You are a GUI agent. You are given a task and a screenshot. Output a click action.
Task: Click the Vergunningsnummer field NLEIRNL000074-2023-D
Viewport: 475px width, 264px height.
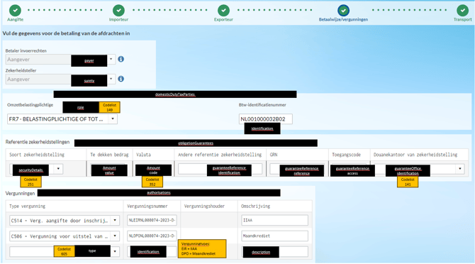coord(152,220)
